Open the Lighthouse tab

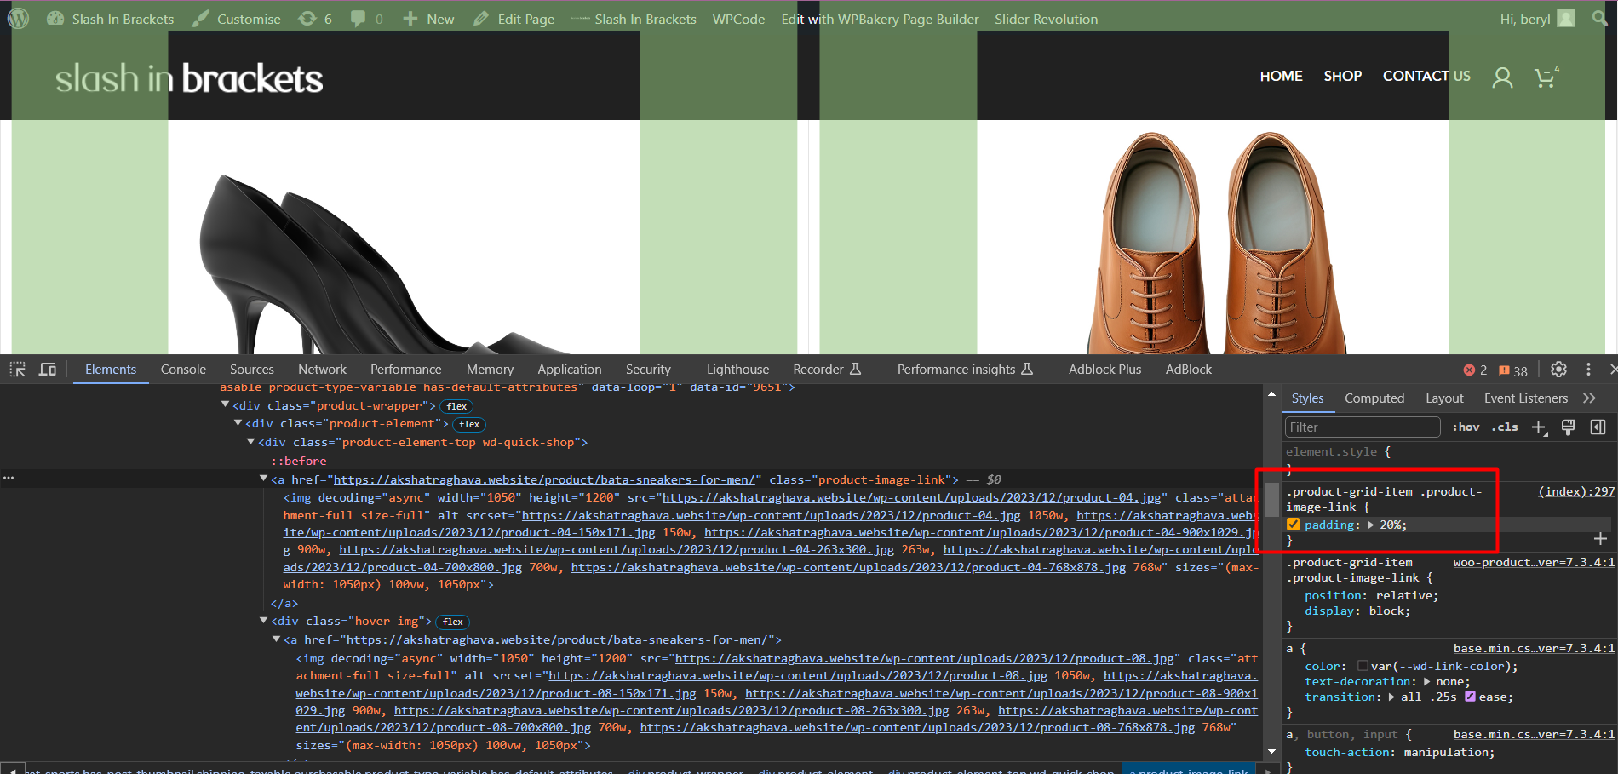point(737,370)
